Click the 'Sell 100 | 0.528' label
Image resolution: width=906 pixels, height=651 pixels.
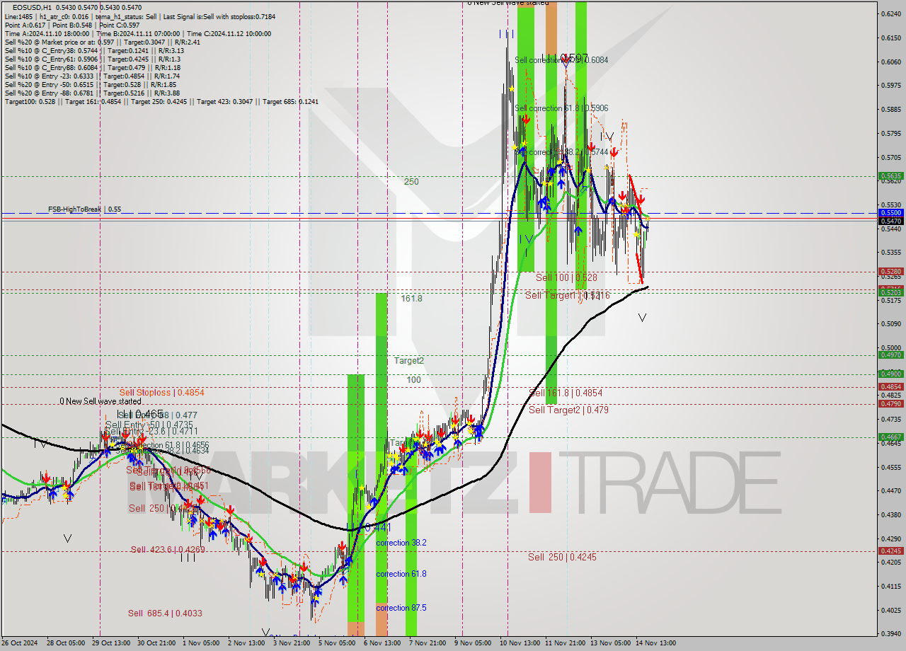coord(566,278)
